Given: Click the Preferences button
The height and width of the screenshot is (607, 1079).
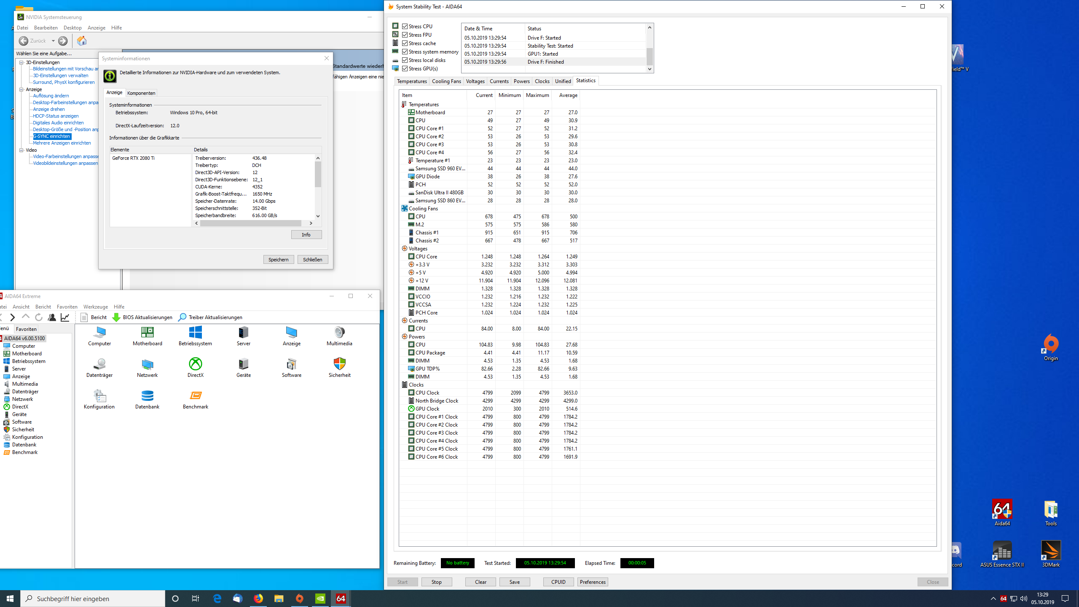Looking at the screenshot, I should 593,582.
